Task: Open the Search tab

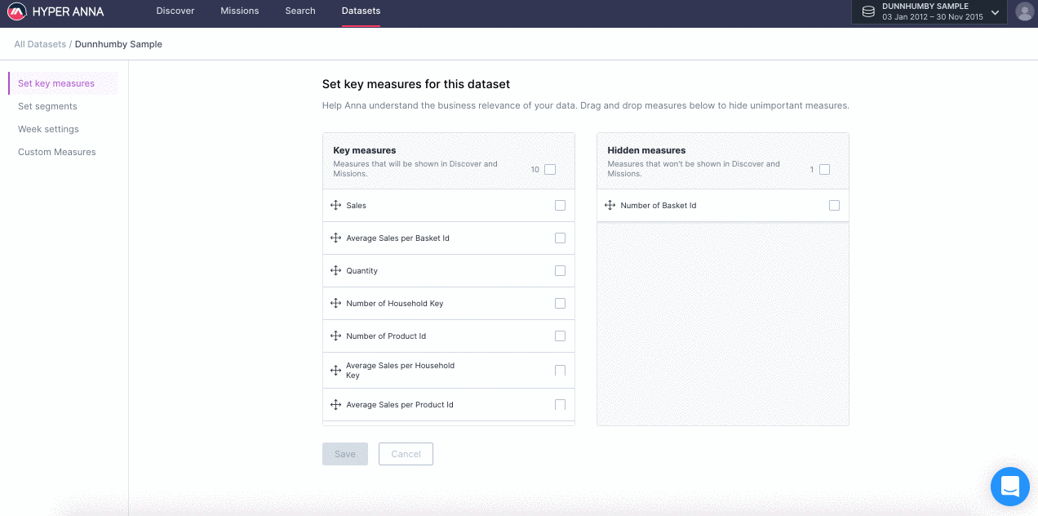Action: pyautogui.click(x=300, y=11)
